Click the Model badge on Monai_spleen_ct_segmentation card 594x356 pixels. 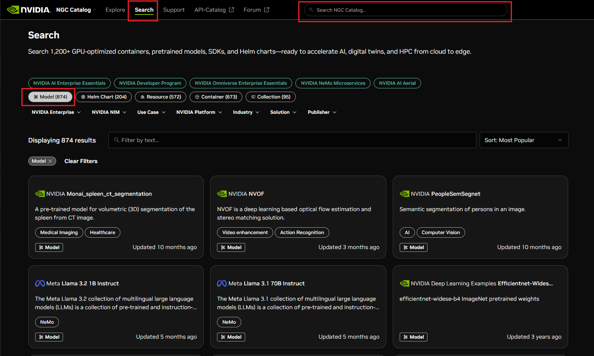pyautogui.click(x=49, y=247)
